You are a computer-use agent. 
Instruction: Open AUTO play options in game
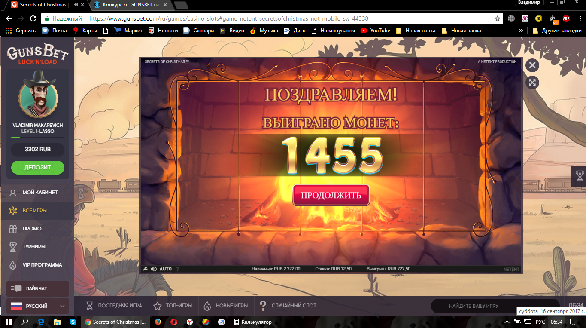(166, 269)
